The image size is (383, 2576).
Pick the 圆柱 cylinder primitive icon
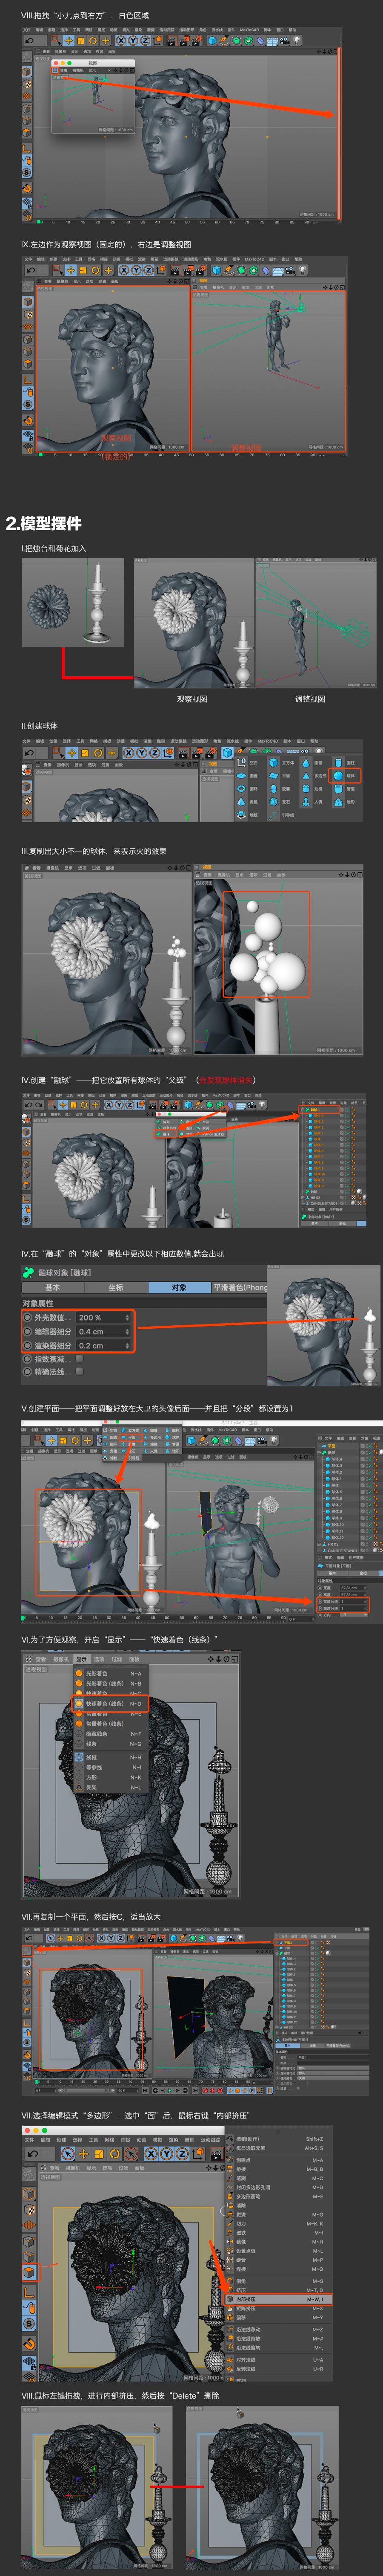tap(338, 763)
